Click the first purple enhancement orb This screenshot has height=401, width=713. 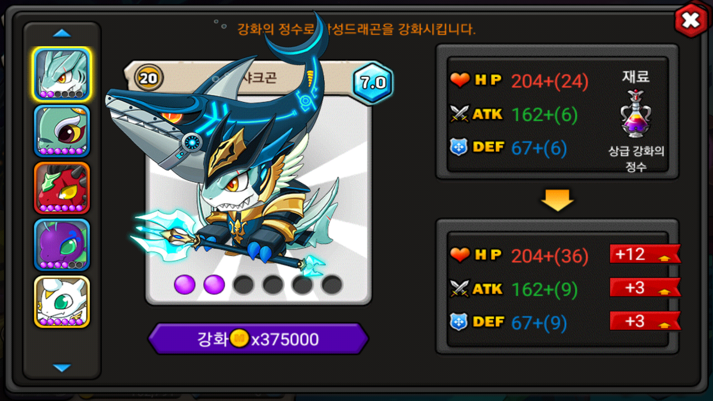[x=184, y=285]
